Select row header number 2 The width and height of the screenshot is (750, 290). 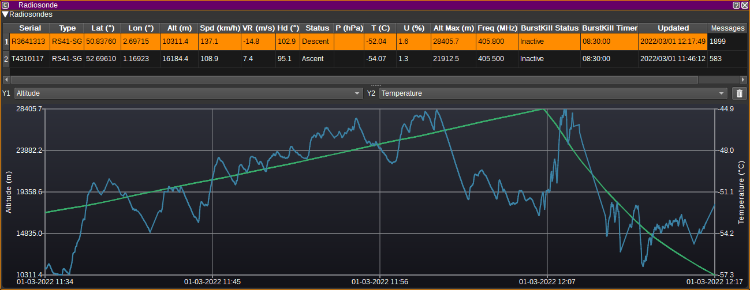(x=6, y=59)
